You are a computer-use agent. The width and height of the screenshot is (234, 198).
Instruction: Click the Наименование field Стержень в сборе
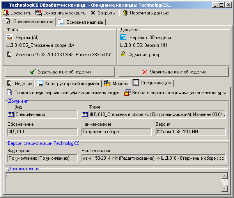(116, 132)
